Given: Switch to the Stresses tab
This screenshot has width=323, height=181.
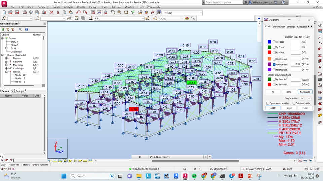Looking at the screenshot, I should (x=291, y=27).
